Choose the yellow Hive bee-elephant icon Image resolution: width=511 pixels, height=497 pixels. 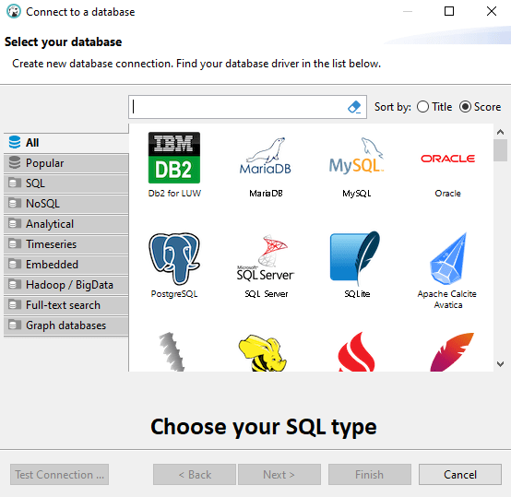[263, 353]
